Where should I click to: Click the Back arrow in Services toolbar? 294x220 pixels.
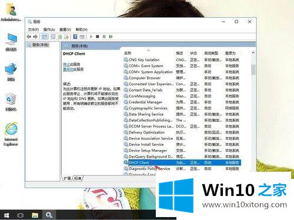pos(29,36)
